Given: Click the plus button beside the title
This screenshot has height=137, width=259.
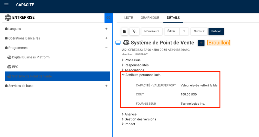Looking at the screenshot, I should pyautogui.click(x=201, y=43).
